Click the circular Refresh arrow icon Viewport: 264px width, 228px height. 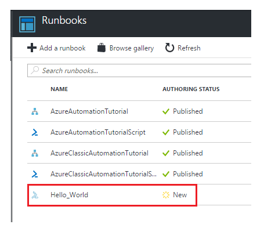(x=169, y=48)
